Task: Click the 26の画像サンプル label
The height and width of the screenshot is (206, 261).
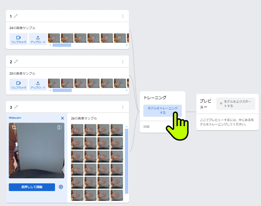Action: 84,118
